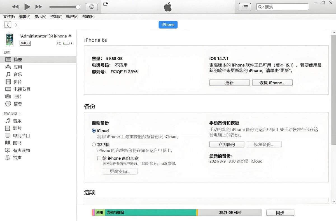Click the 立即备份 button

pos(227,144)
